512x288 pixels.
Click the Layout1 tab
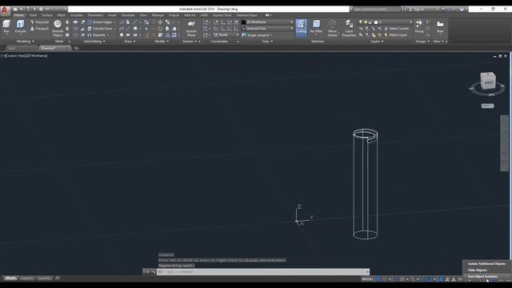26,278
